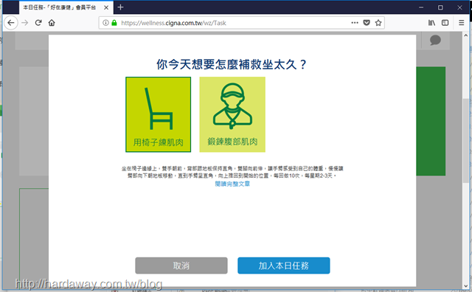The height and width of the screenshot is (292, 472).
Task: Open the 閱讀完整文章 link
Action: click(x=232, y=184)
